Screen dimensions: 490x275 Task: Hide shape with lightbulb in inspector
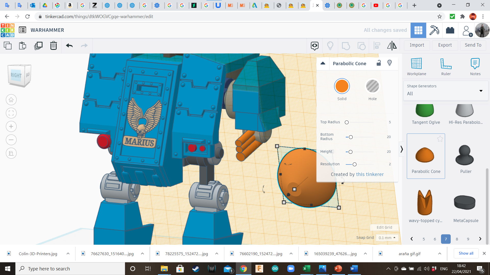pos(389,63)
